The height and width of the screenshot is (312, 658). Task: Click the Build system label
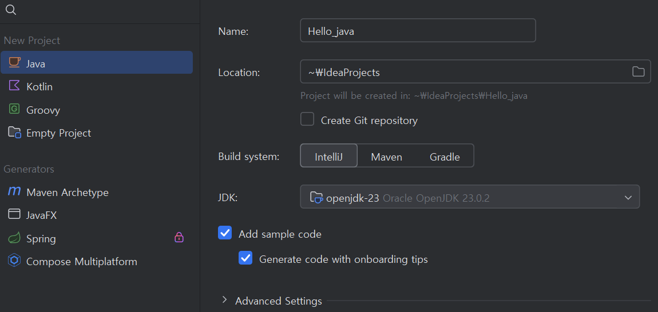click(x=249, y=157)
